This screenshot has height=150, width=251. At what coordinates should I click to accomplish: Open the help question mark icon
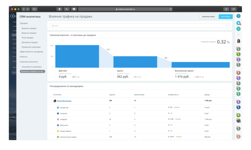238,16
